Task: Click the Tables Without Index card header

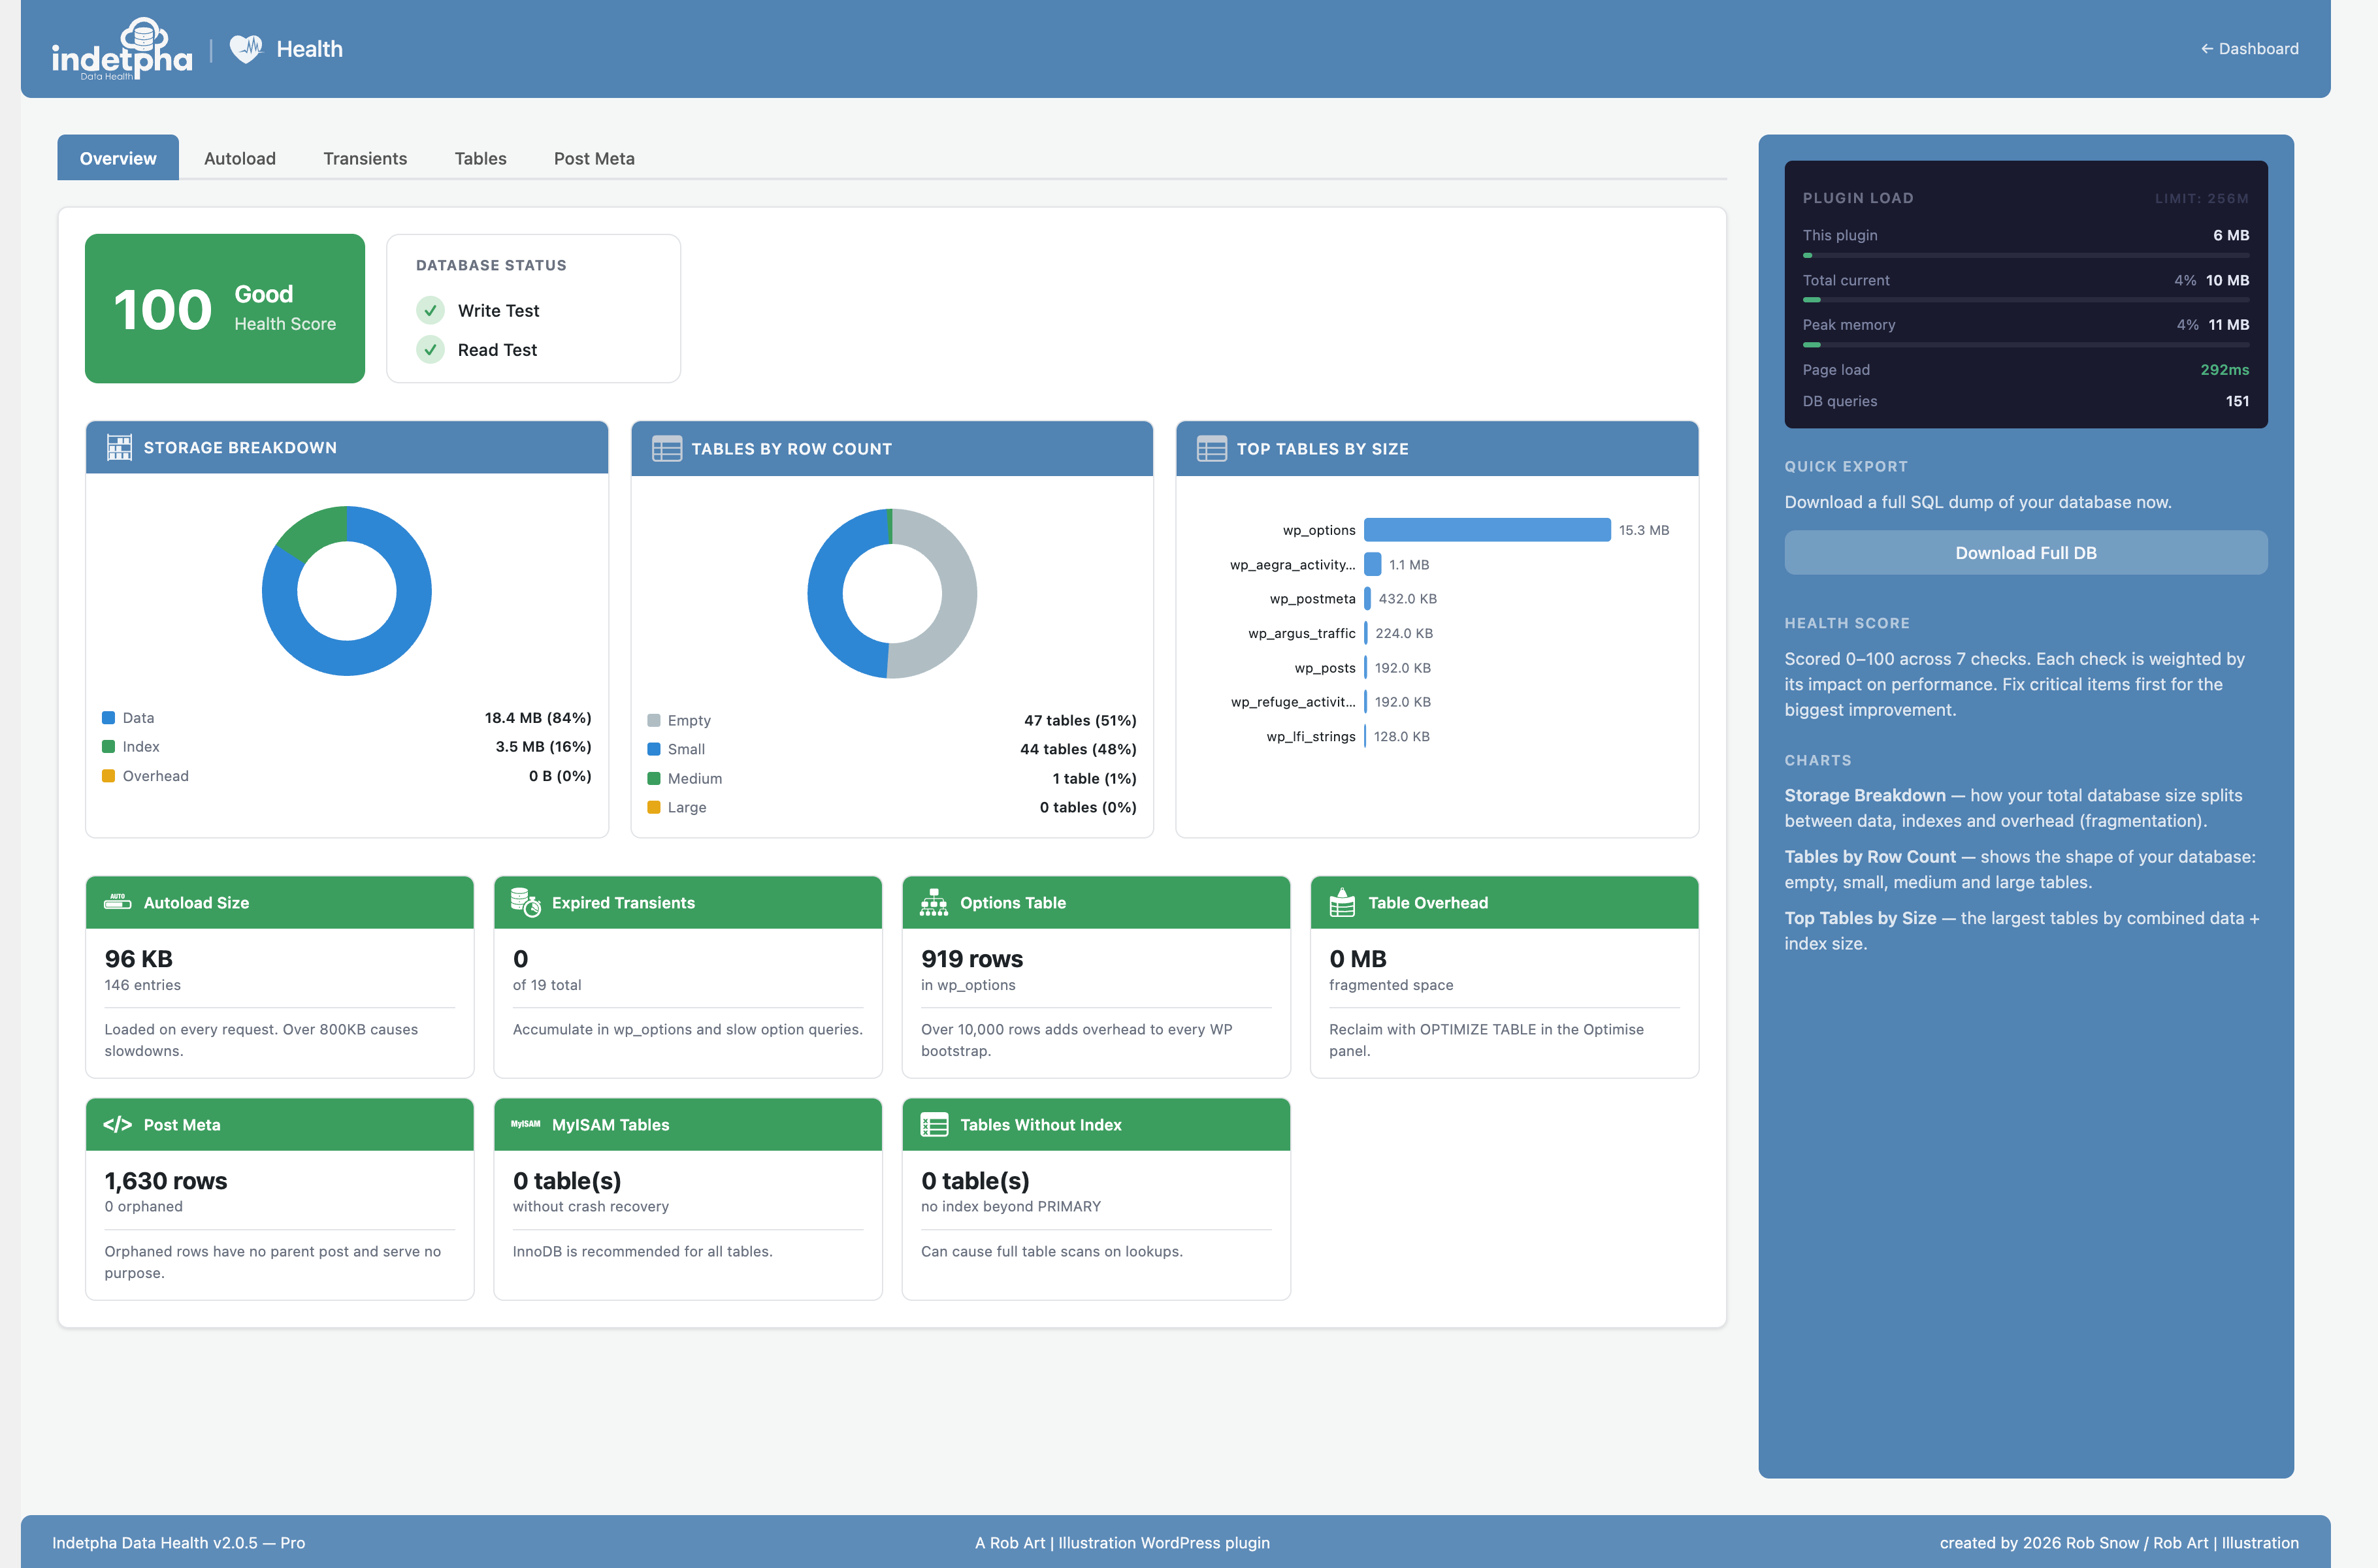Action: click(1096, 1124)
